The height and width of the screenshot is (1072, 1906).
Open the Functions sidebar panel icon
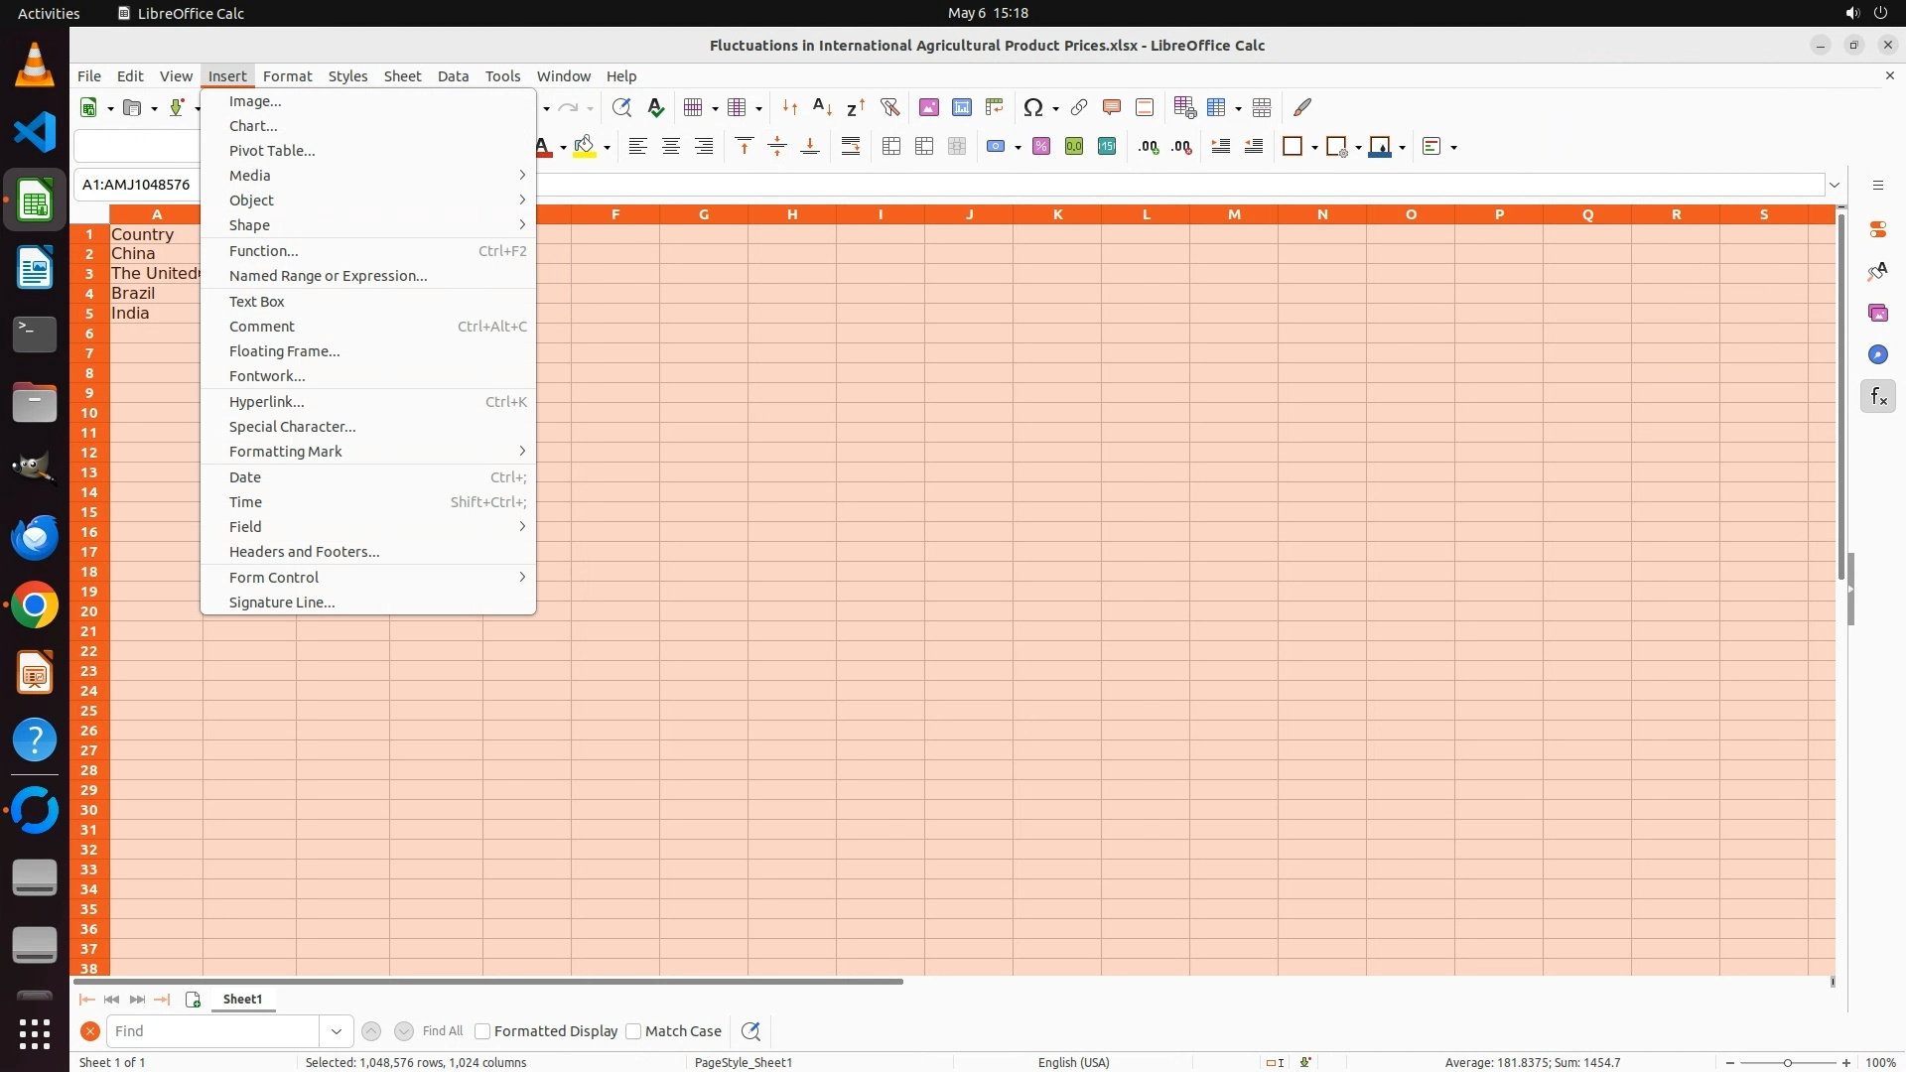pos(1877,397)
